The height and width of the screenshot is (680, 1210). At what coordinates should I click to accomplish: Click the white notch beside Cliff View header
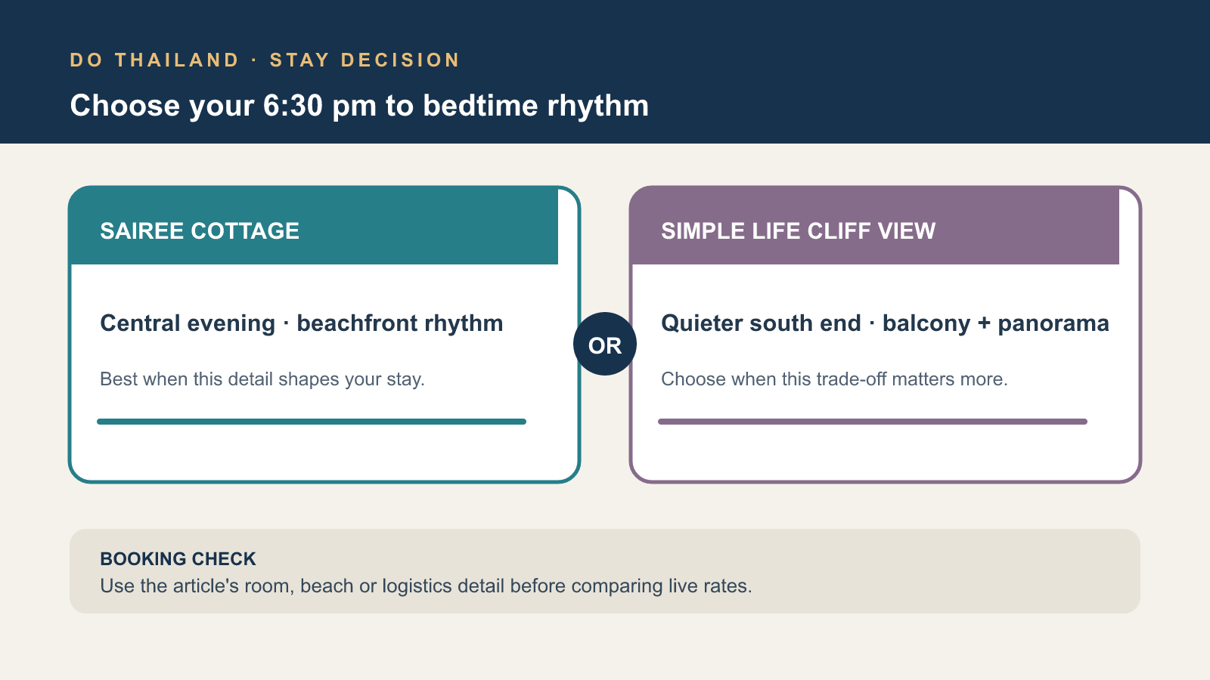(x=1128, y=227)
